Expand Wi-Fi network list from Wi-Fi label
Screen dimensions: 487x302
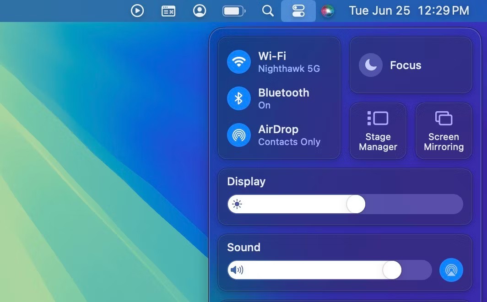point(272,56)
